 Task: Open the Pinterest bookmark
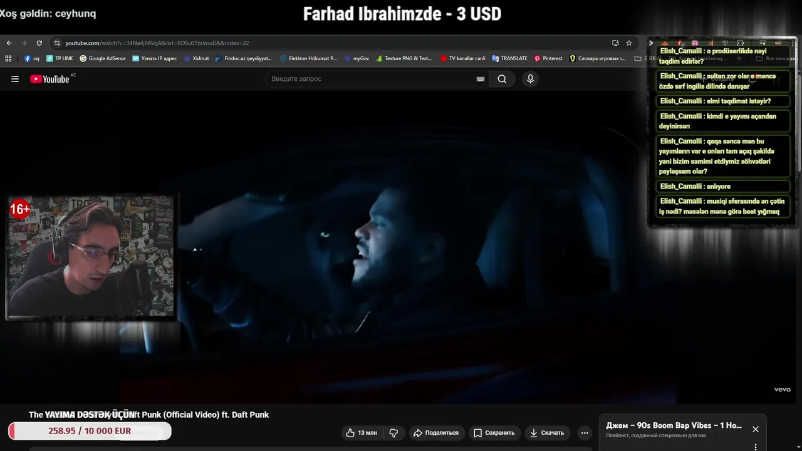tap(548, 58)
